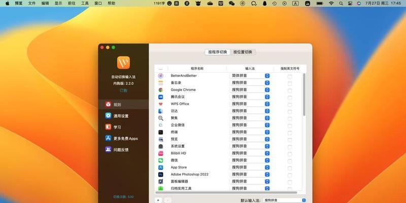Select the 聚焦 magnifier icon

click(160, 118)
